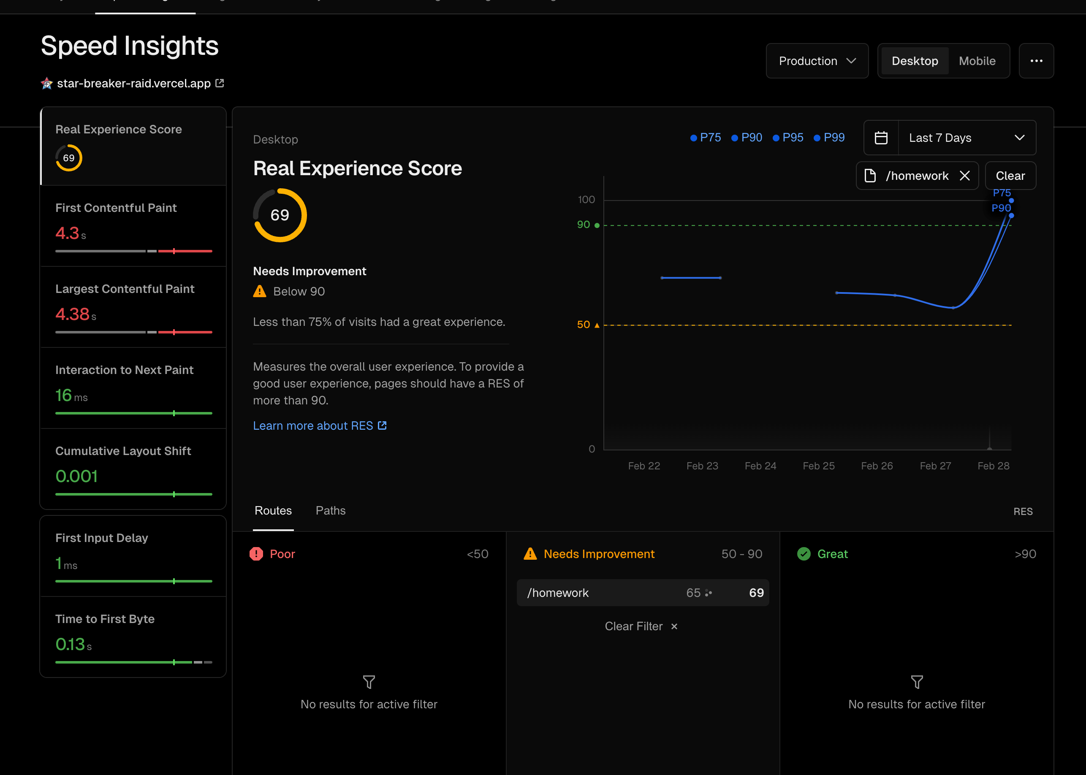
Task: Open the Production environment dropdown
Action: point(817,61)
